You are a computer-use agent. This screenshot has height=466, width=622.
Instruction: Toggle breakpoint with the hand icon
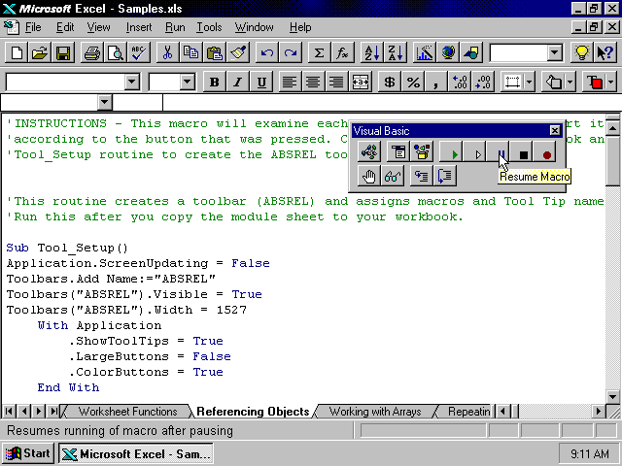point(369,177)
